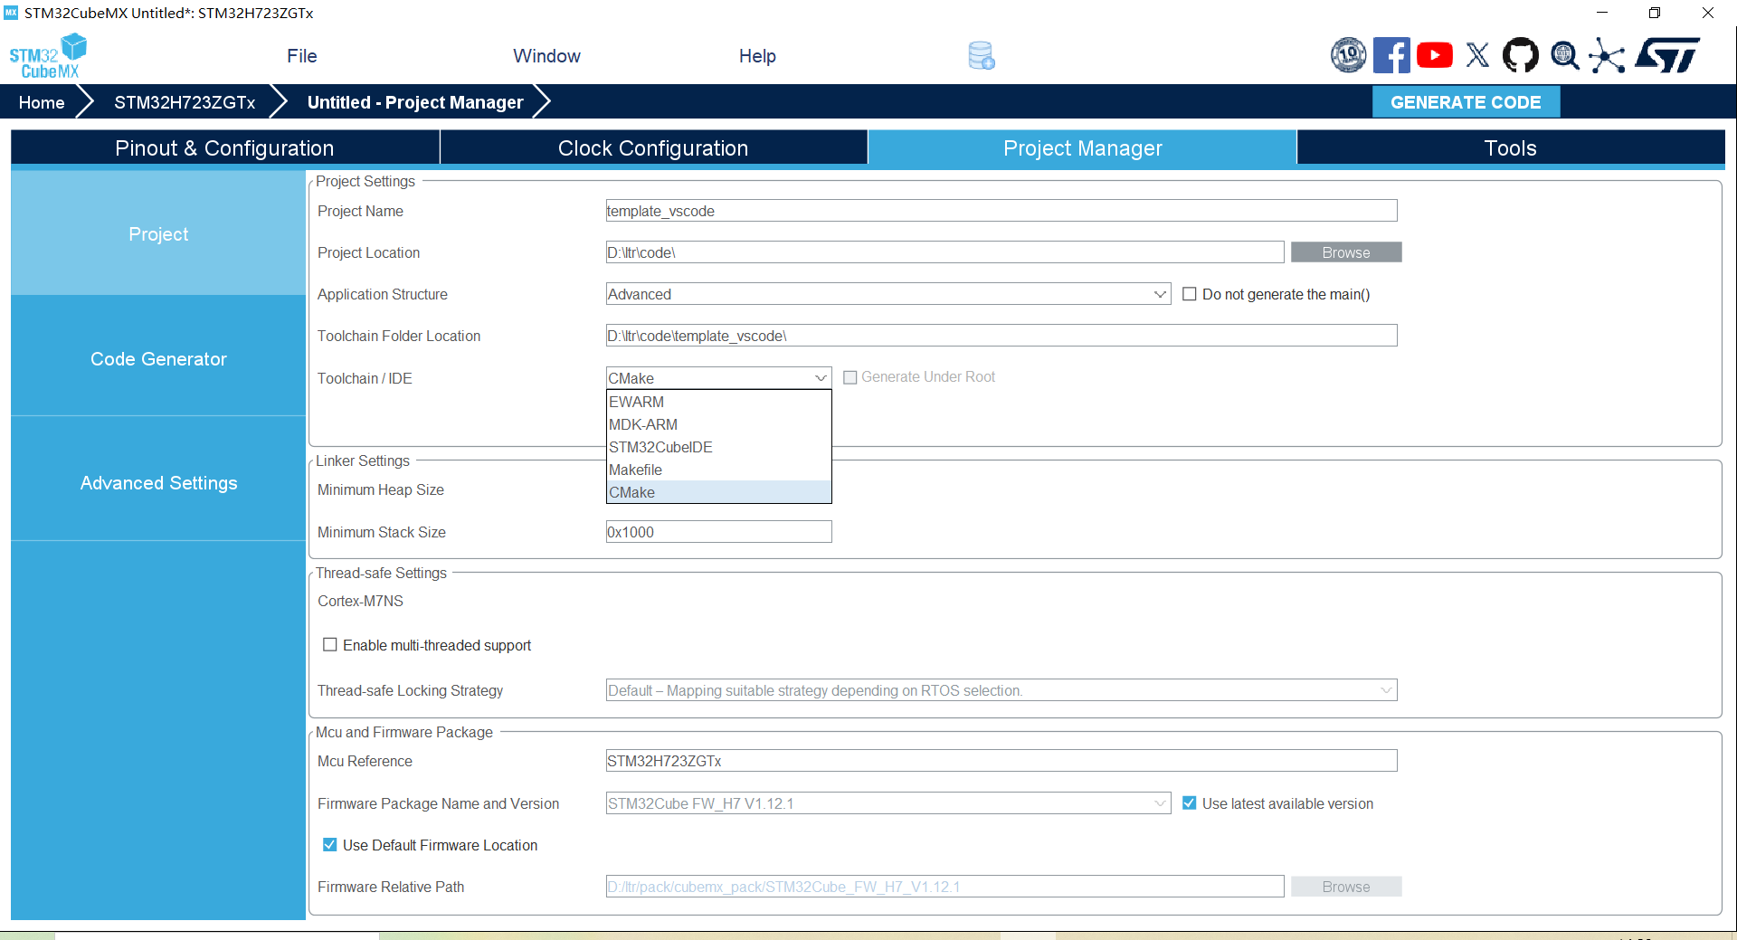
Task: Switch to Tools tab
Action: tap(1510, 147)
